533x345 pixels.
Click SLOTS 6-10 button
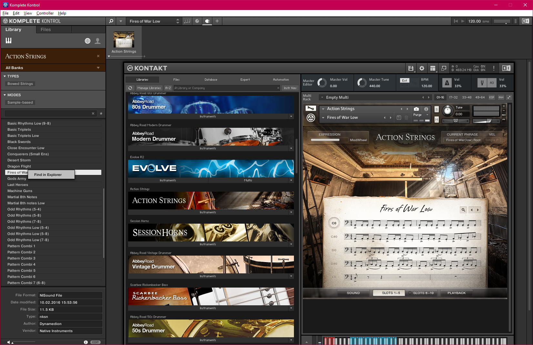(421, 293)
